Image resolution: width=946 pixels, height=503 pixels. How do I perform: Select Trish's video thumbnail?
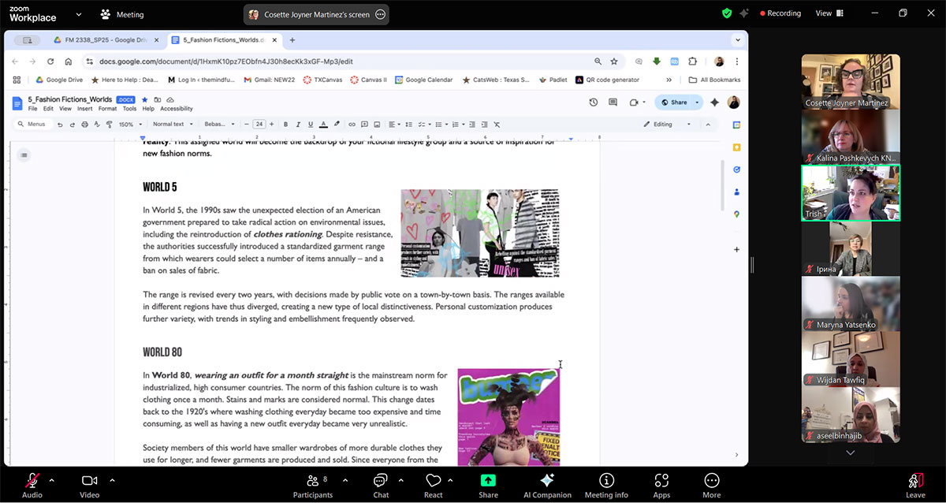(x=851, y=193)
